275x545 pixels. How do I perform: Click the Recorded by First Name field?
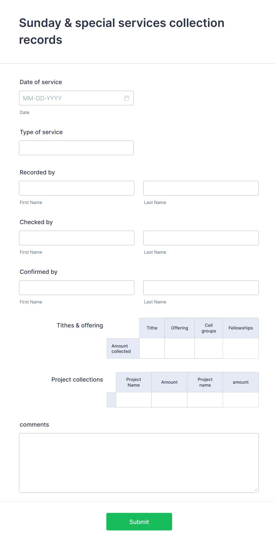coord(76,188)
